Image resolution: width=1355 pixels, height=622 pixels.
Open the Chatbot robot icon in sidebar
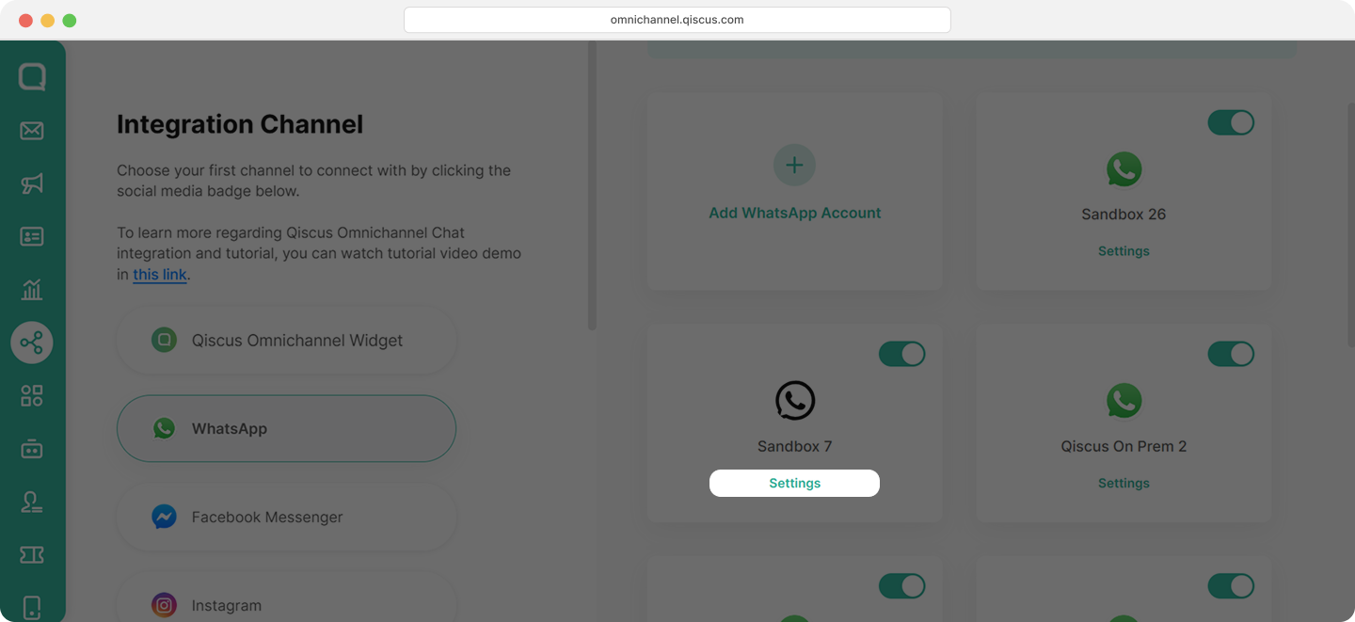pyautogui.click(x=32, y=449)
